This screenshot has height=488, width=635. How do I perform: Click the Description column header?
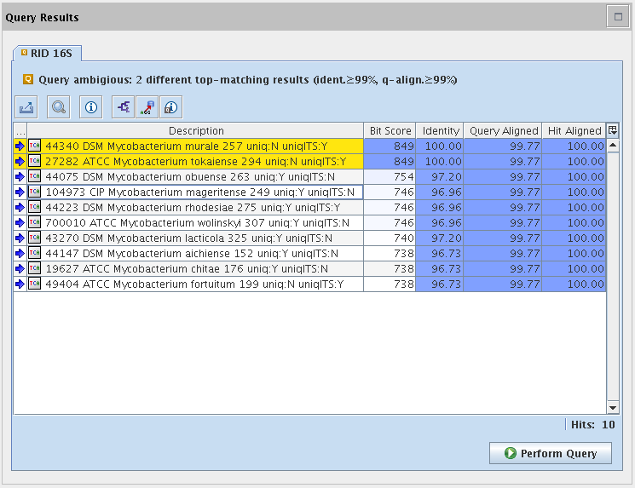pos(196,131)
